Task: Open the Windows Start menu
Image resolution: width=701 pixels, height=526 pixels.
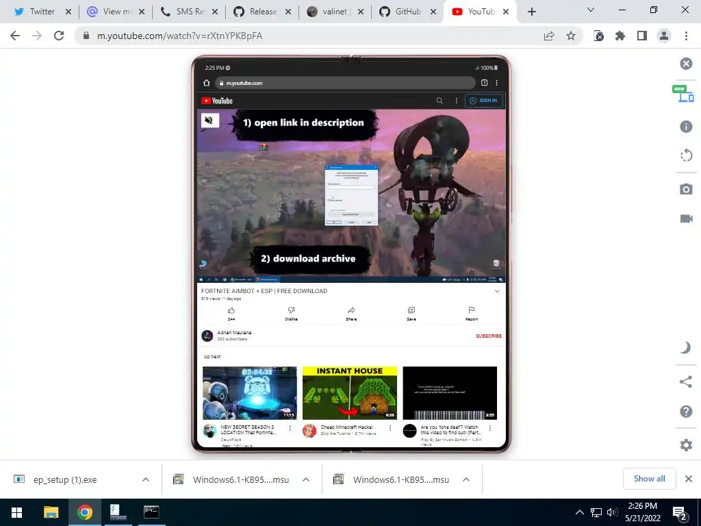Action: (x=16, y=512)
